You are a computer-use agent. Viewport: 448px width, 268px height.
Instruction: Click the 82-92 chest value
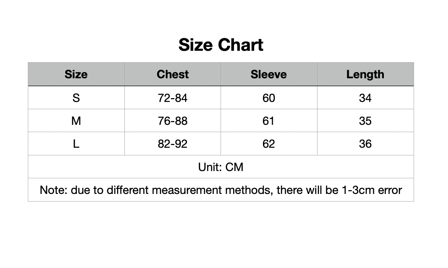click(x=172, y=144)
